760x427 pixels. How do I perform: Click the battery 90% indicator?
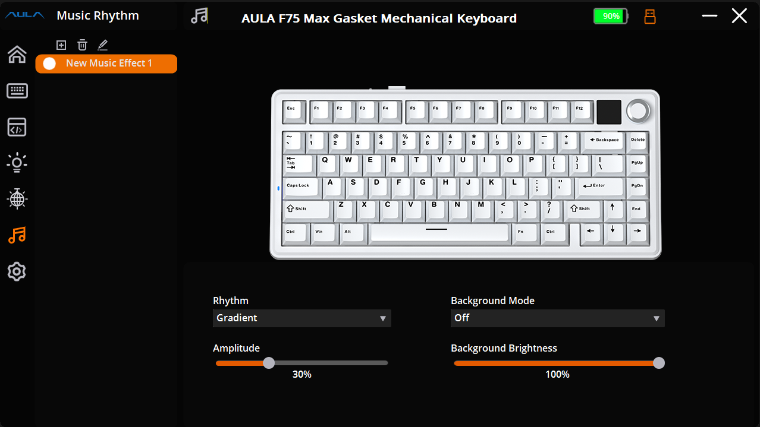point(610,16)
